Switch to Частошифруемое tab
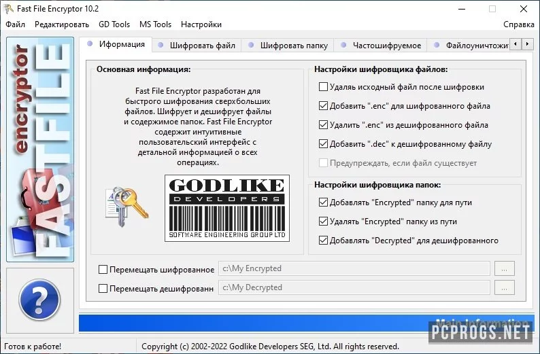This screenshot has height=354, width=540. [x=380, y=46]
